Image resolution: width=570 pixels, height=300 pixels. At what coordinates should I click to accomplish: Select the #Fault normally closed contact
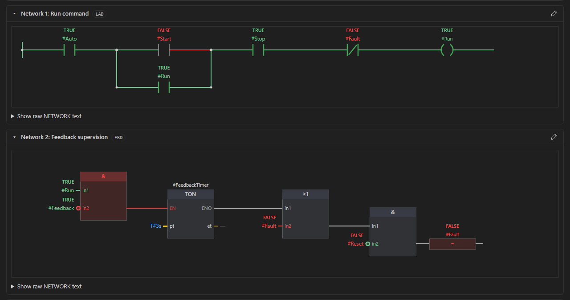coord(353,50)
